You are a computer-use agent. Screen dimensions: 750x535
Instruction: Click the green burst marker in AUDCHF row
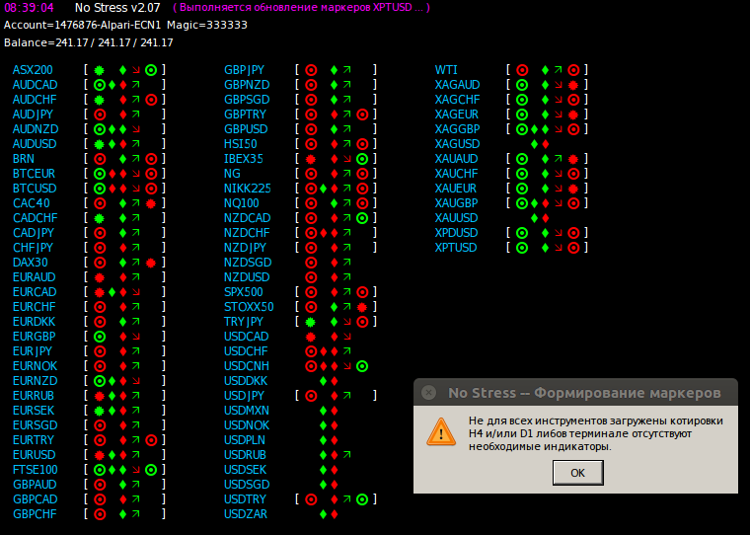tap(100, 100)
